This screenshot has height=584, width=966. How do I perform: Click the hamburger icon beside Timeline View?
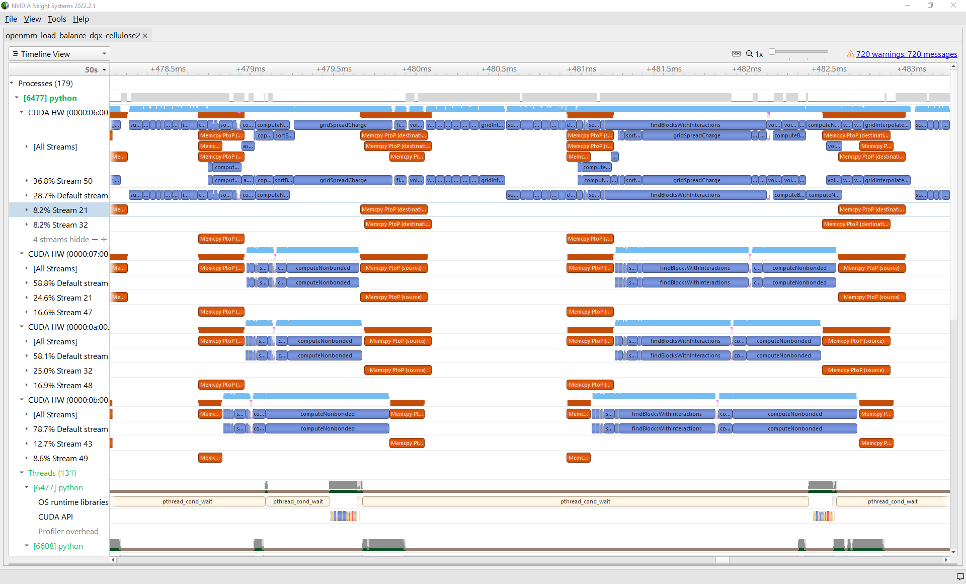pyautogui.click(x=17, y=53)
